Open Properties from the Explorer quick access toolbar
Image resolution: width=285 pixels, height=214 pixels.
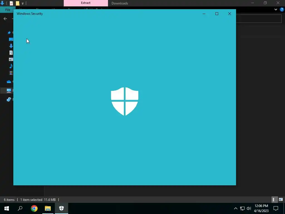tap(11, 3)
